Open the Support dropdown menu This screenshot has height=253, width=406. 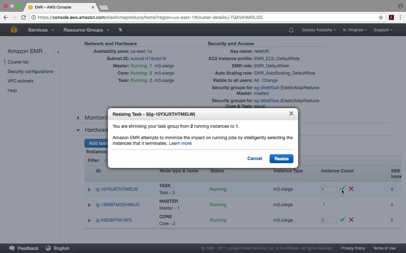[383, 30]
